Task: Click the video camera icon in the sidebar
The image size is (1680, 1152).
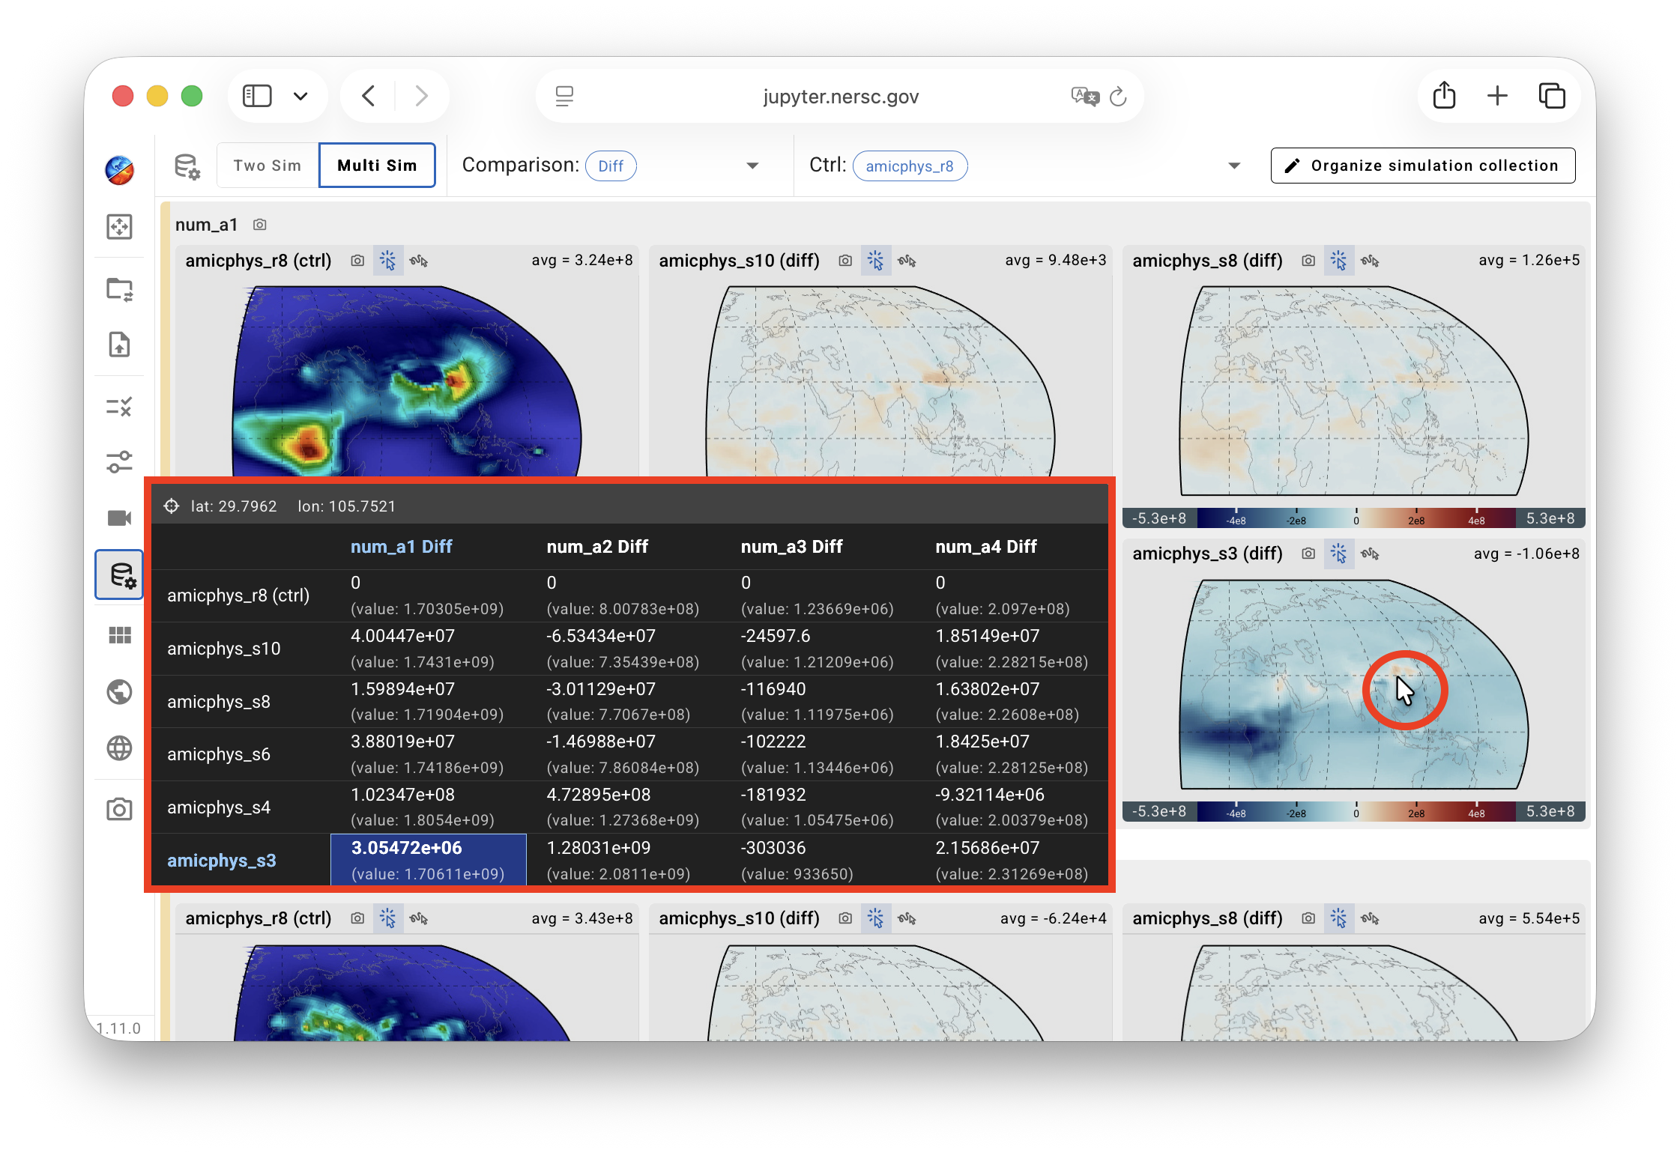Action: [119, 518]
